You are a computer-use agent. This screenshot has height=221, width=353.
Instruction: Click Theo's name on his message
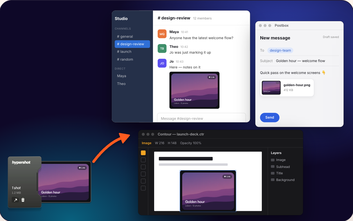click(x=174, y=47)
